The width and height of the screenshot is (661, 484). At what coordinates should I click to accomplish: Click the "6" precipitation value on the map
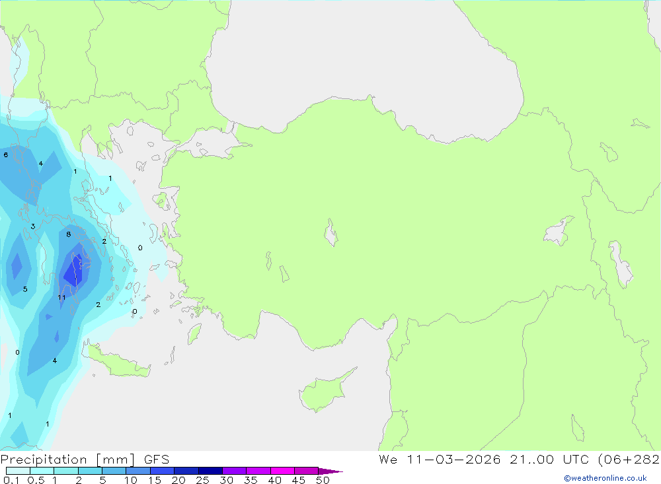[5, 155]
